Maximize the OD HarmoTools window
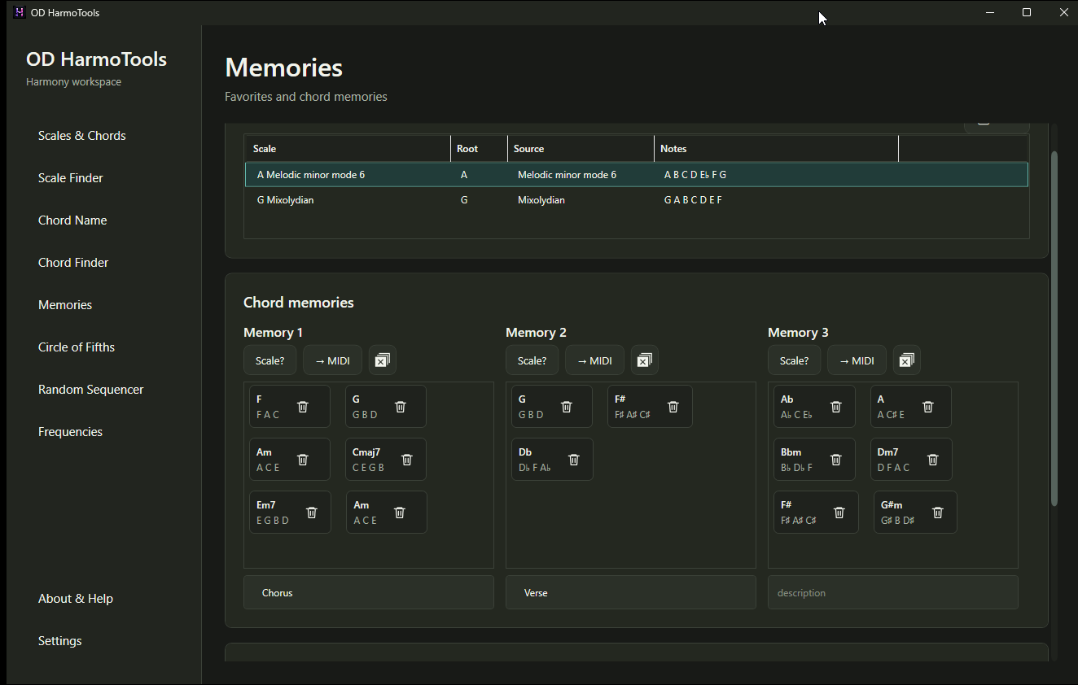Screen dimensions: 1078x685 point(1027,12)
